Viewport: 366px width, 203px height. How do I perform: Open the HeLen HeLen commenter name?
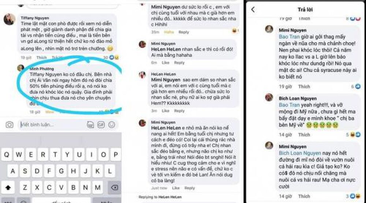163,74
